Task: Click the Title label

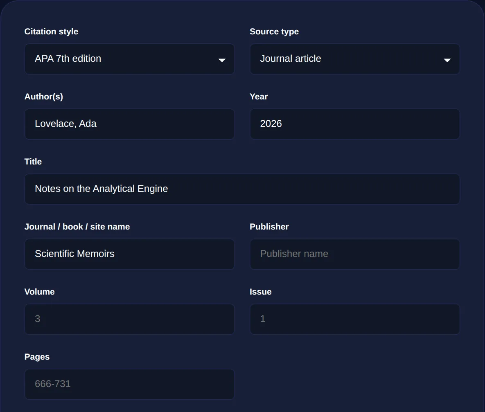Action: (x=33, y=162)
